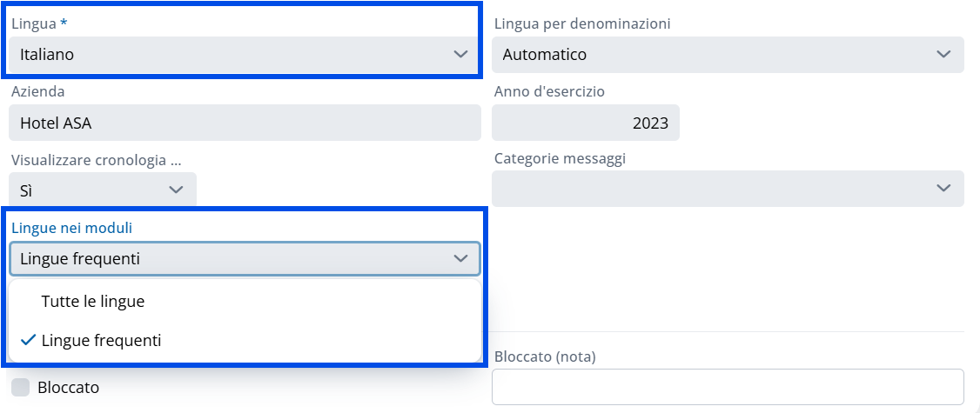Viewport: 980px width, 413px height.
Task: Click the chevron beside the Sì value
Action: [x=176, y=190]
